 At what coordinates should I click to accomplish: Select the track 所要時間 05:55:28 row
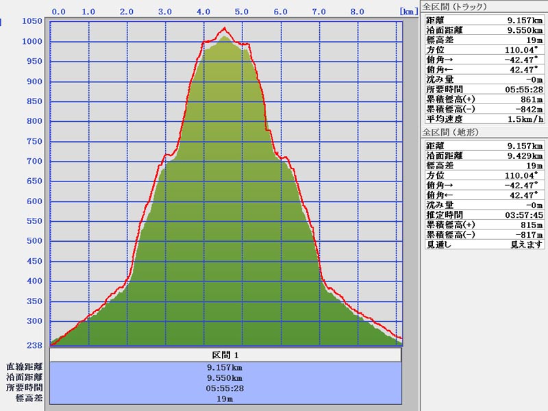[484, 90]
